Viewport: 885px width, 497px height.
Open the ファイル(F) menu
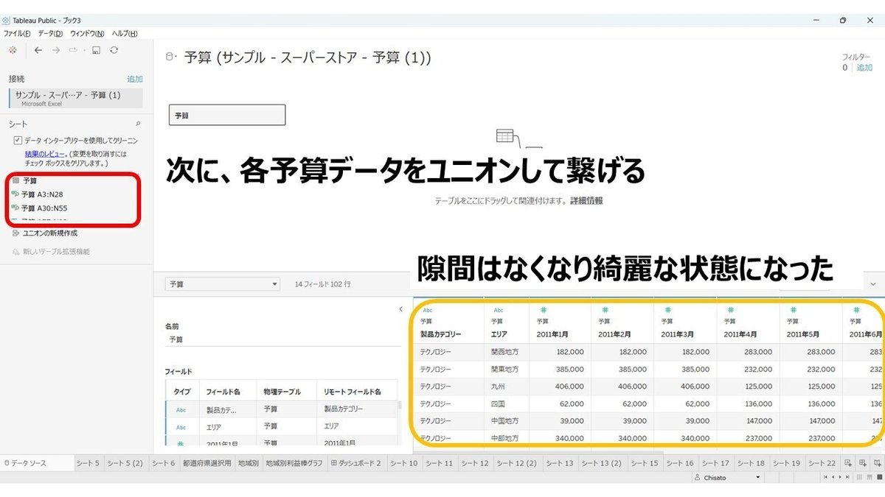[17, 34]
